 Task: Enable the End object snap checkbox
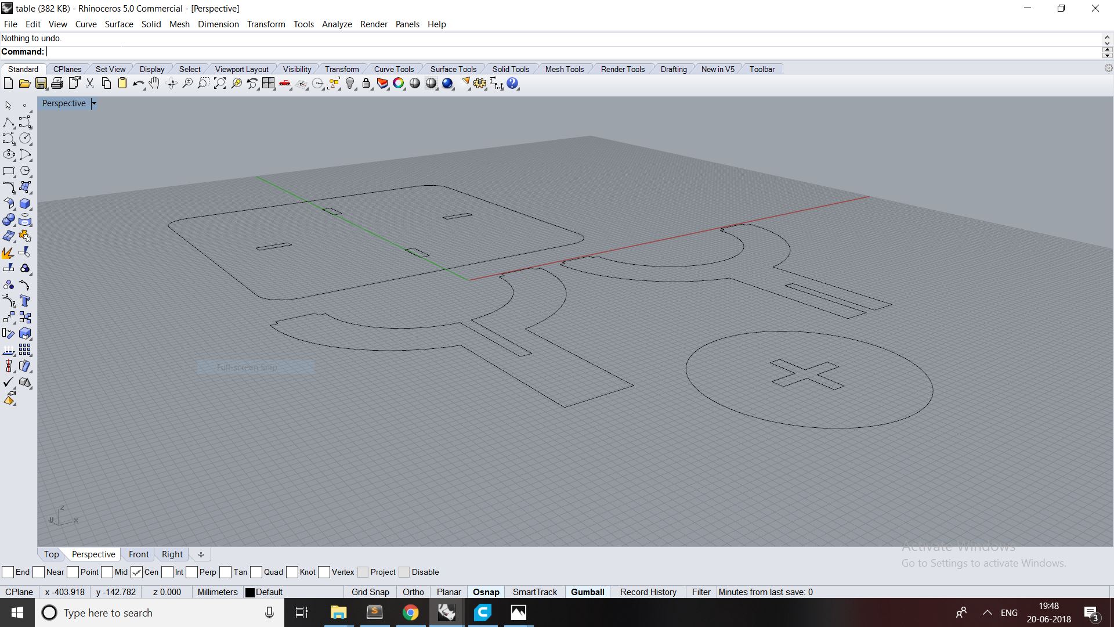[8, 572]
